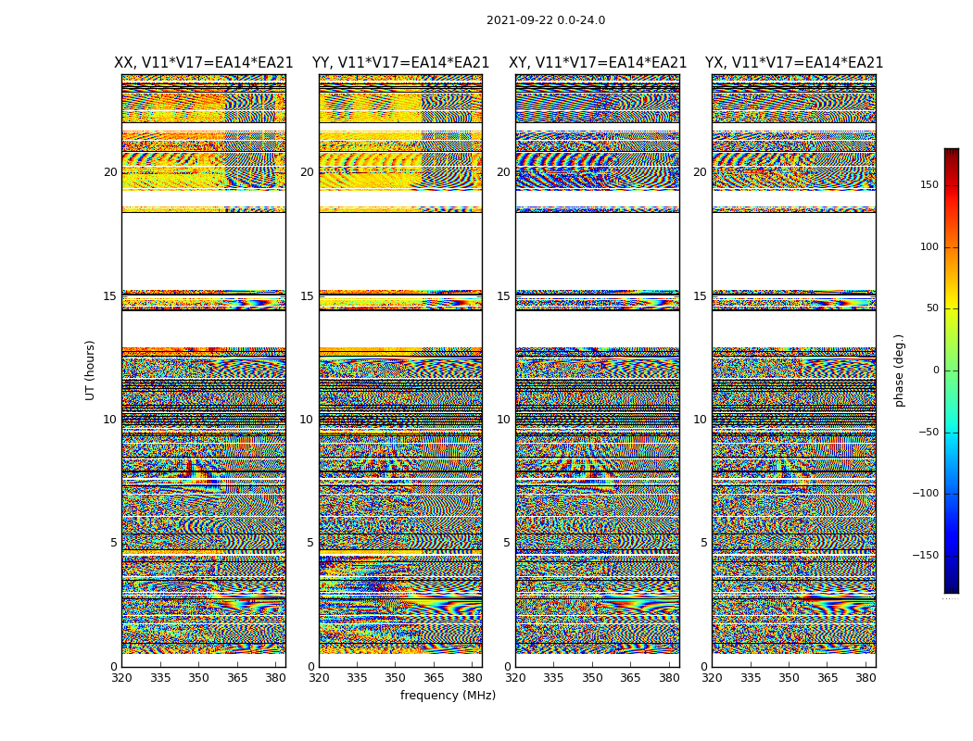973x741 pixels.
Task: Click the 10 hour tick on XX plot
Action: point(110,420)
